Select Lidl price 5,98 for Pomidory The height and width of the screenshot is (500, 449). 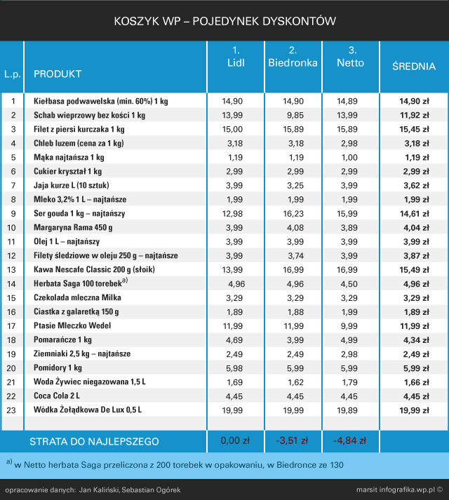(234, 368)
